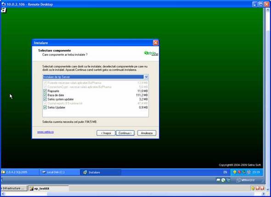Viewport: 271px width, 197px height.
Task: Click the taskbar clock showing 23:19
Action: [256, 172]
